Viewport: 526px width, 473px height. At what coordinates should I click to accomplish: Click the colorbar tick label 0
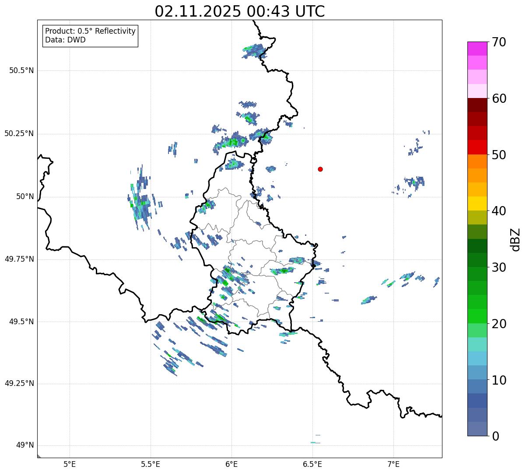tap(495, 436)
